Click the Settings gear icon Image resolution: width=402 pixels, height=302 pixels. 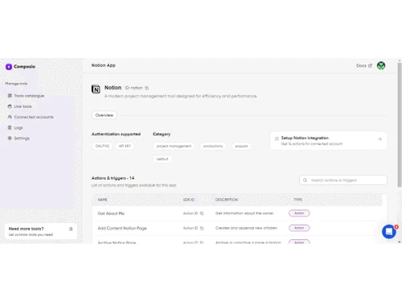[10, 138]
